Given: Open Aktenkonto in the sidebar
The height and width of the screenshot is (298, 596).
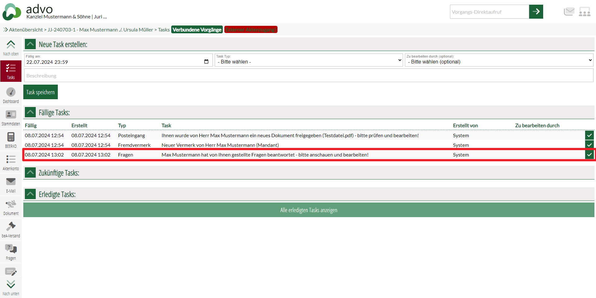Looking at the screenshot, I should point(11,162).
